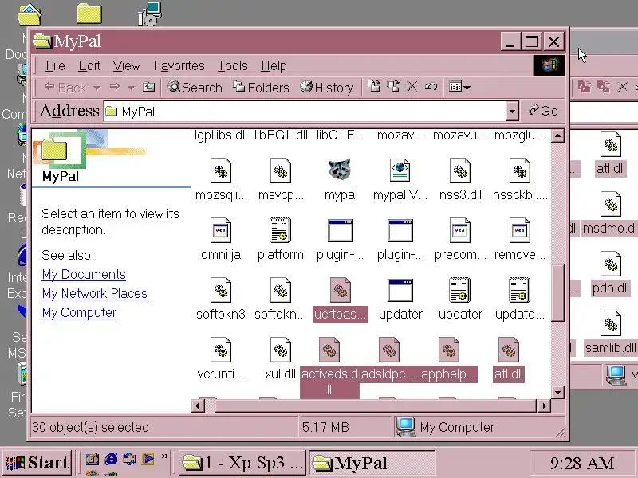Click the Move To toolbar icon

coord(374,87)
